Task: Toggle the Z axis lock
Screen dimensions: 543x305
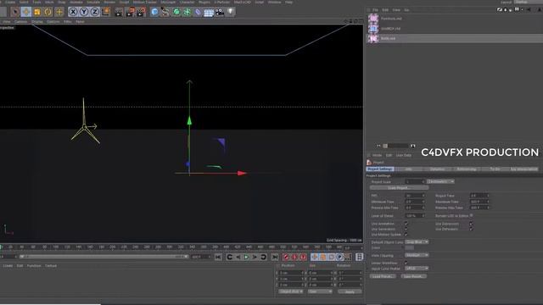Action: click(x=94, y=12)
